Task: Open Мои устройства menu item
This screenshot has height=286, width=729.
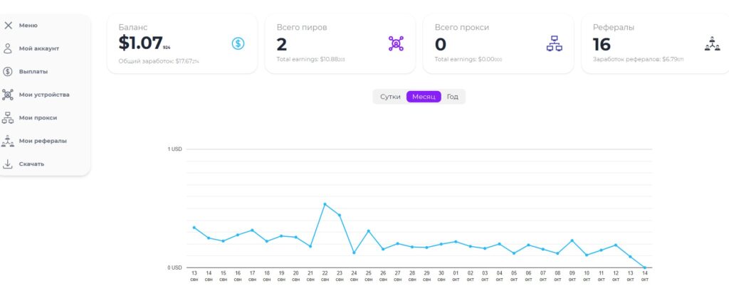Action: [x=44, y=95]
